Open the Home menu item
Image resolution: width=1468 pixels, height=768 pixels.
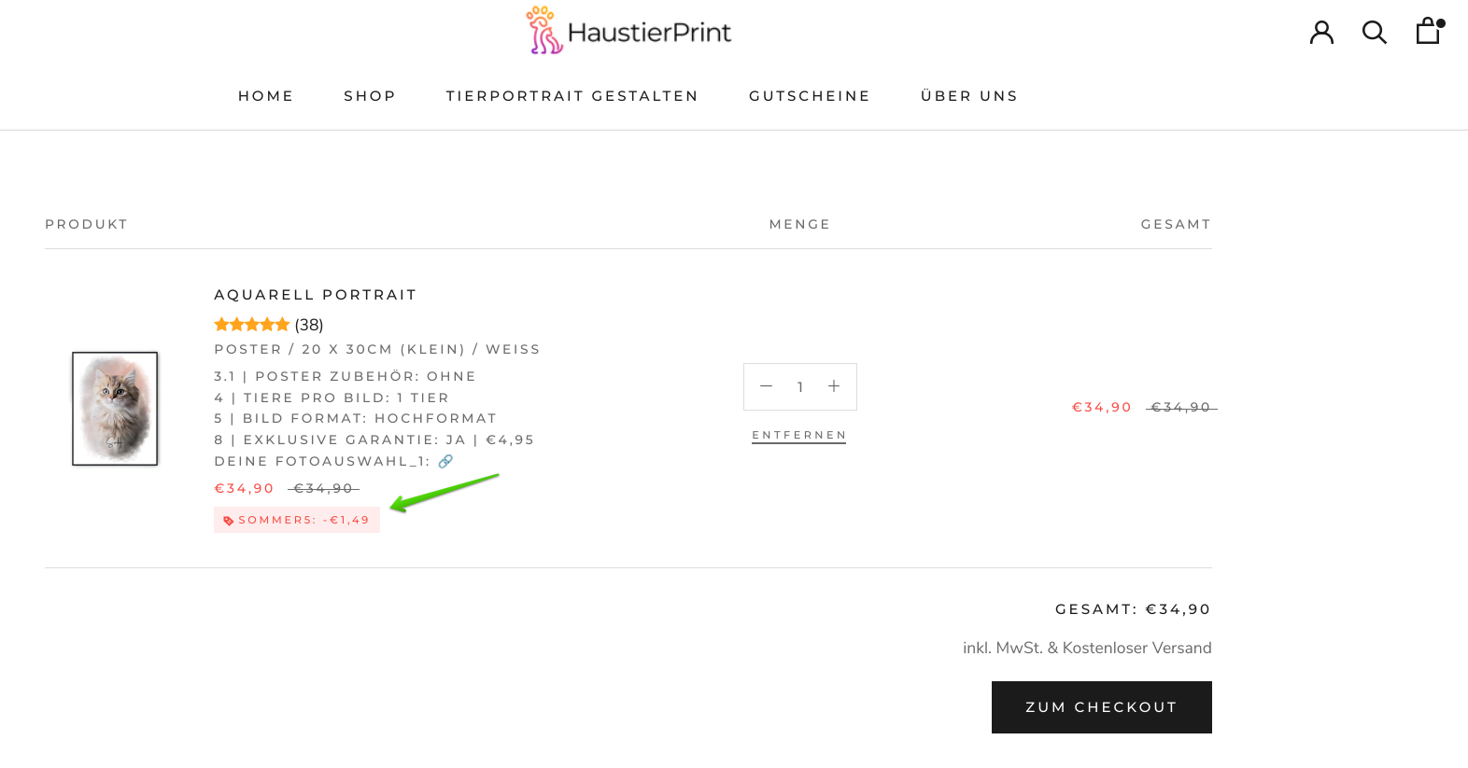coord(266,96)
